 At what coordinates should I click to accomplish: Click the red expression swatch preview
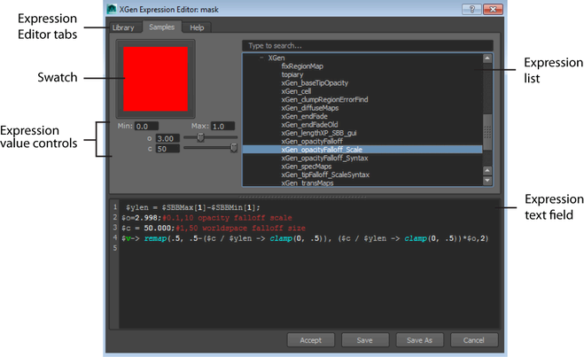[155, 79]
